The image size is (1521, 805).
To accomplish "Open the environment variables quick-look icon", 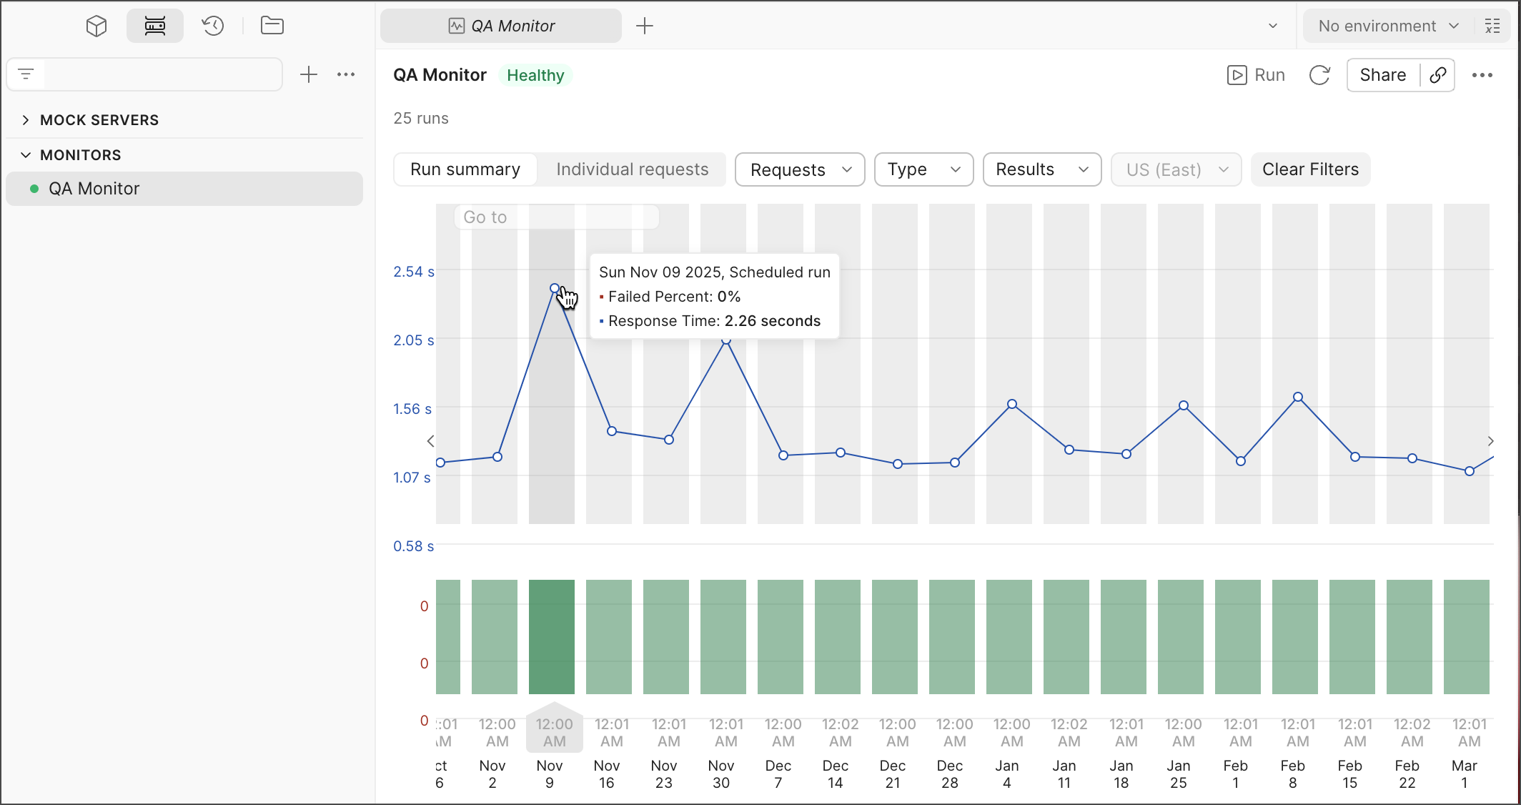I will [x=1492, y=26].
